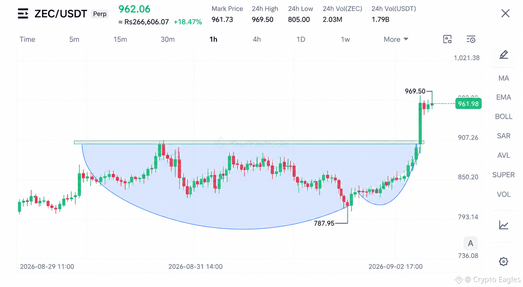Open the trading pair list hamburger icon
The height and width of the screenshot is (287, 523).
click(23, 14)
